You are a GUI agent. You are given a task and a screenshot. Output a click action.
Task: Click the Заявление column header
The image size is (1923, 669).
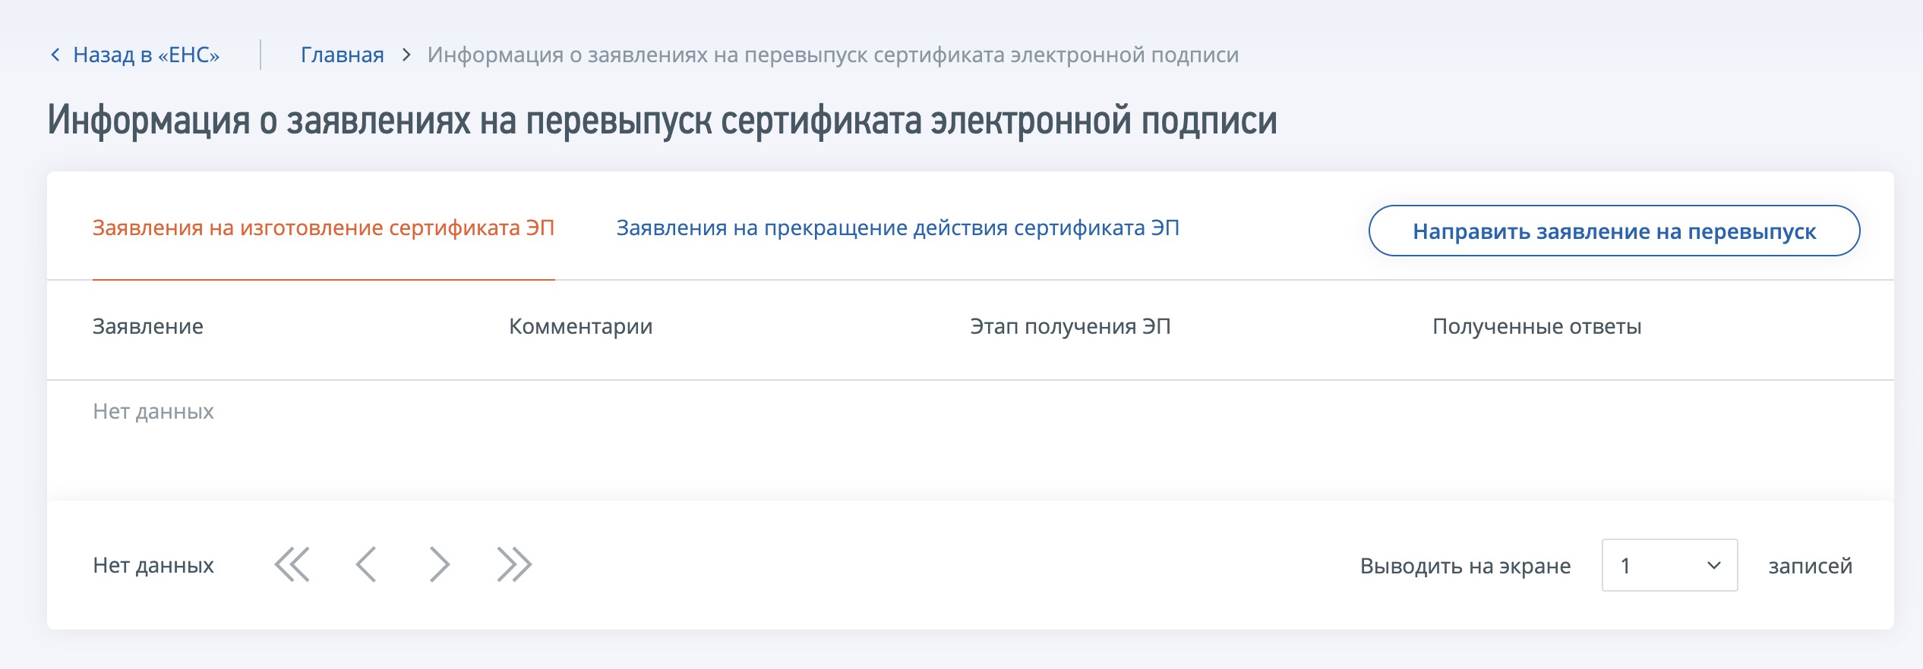click(148, 326)
